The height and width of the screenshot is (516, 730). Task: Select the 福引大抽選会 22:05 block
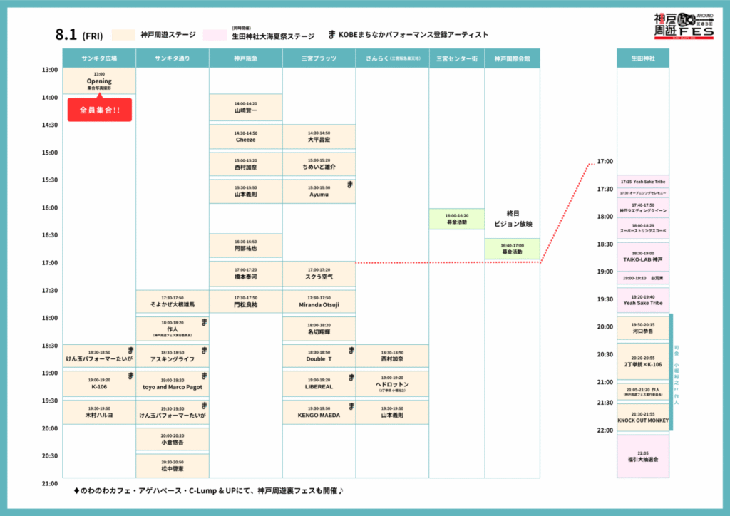[x=642, y=456]
